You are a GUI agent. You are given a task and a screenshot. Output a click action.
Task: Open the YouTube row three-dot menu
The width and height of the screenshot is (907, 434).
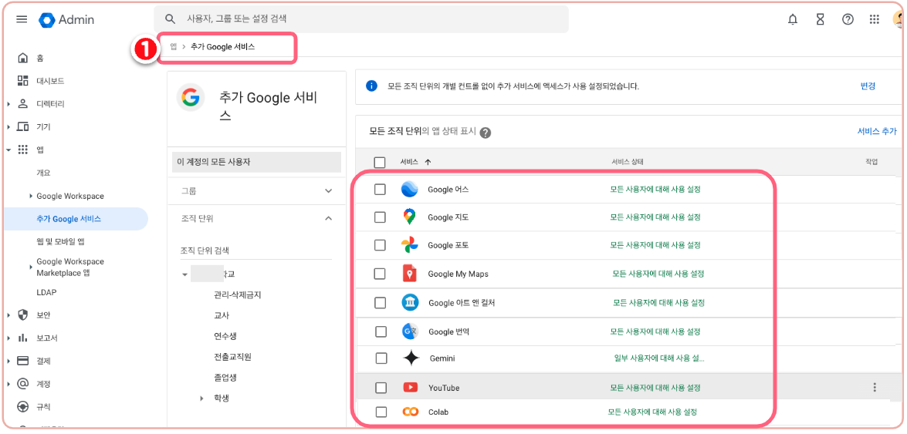[875, 387]
